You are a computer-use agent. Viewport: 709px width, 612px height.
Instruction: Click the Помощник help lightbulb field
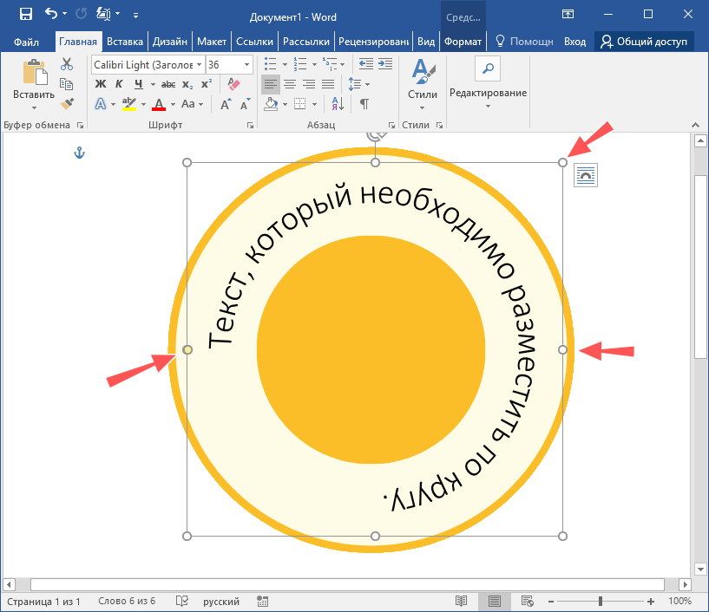pyautogui.click(x=524, y=42)
